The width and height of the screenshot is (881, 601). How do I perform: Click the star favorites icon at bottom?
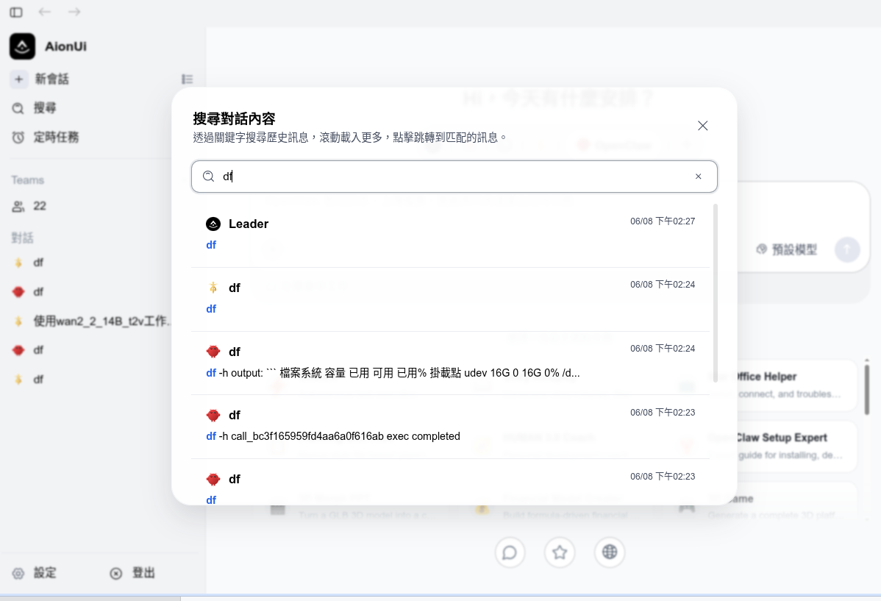point(560,552)
